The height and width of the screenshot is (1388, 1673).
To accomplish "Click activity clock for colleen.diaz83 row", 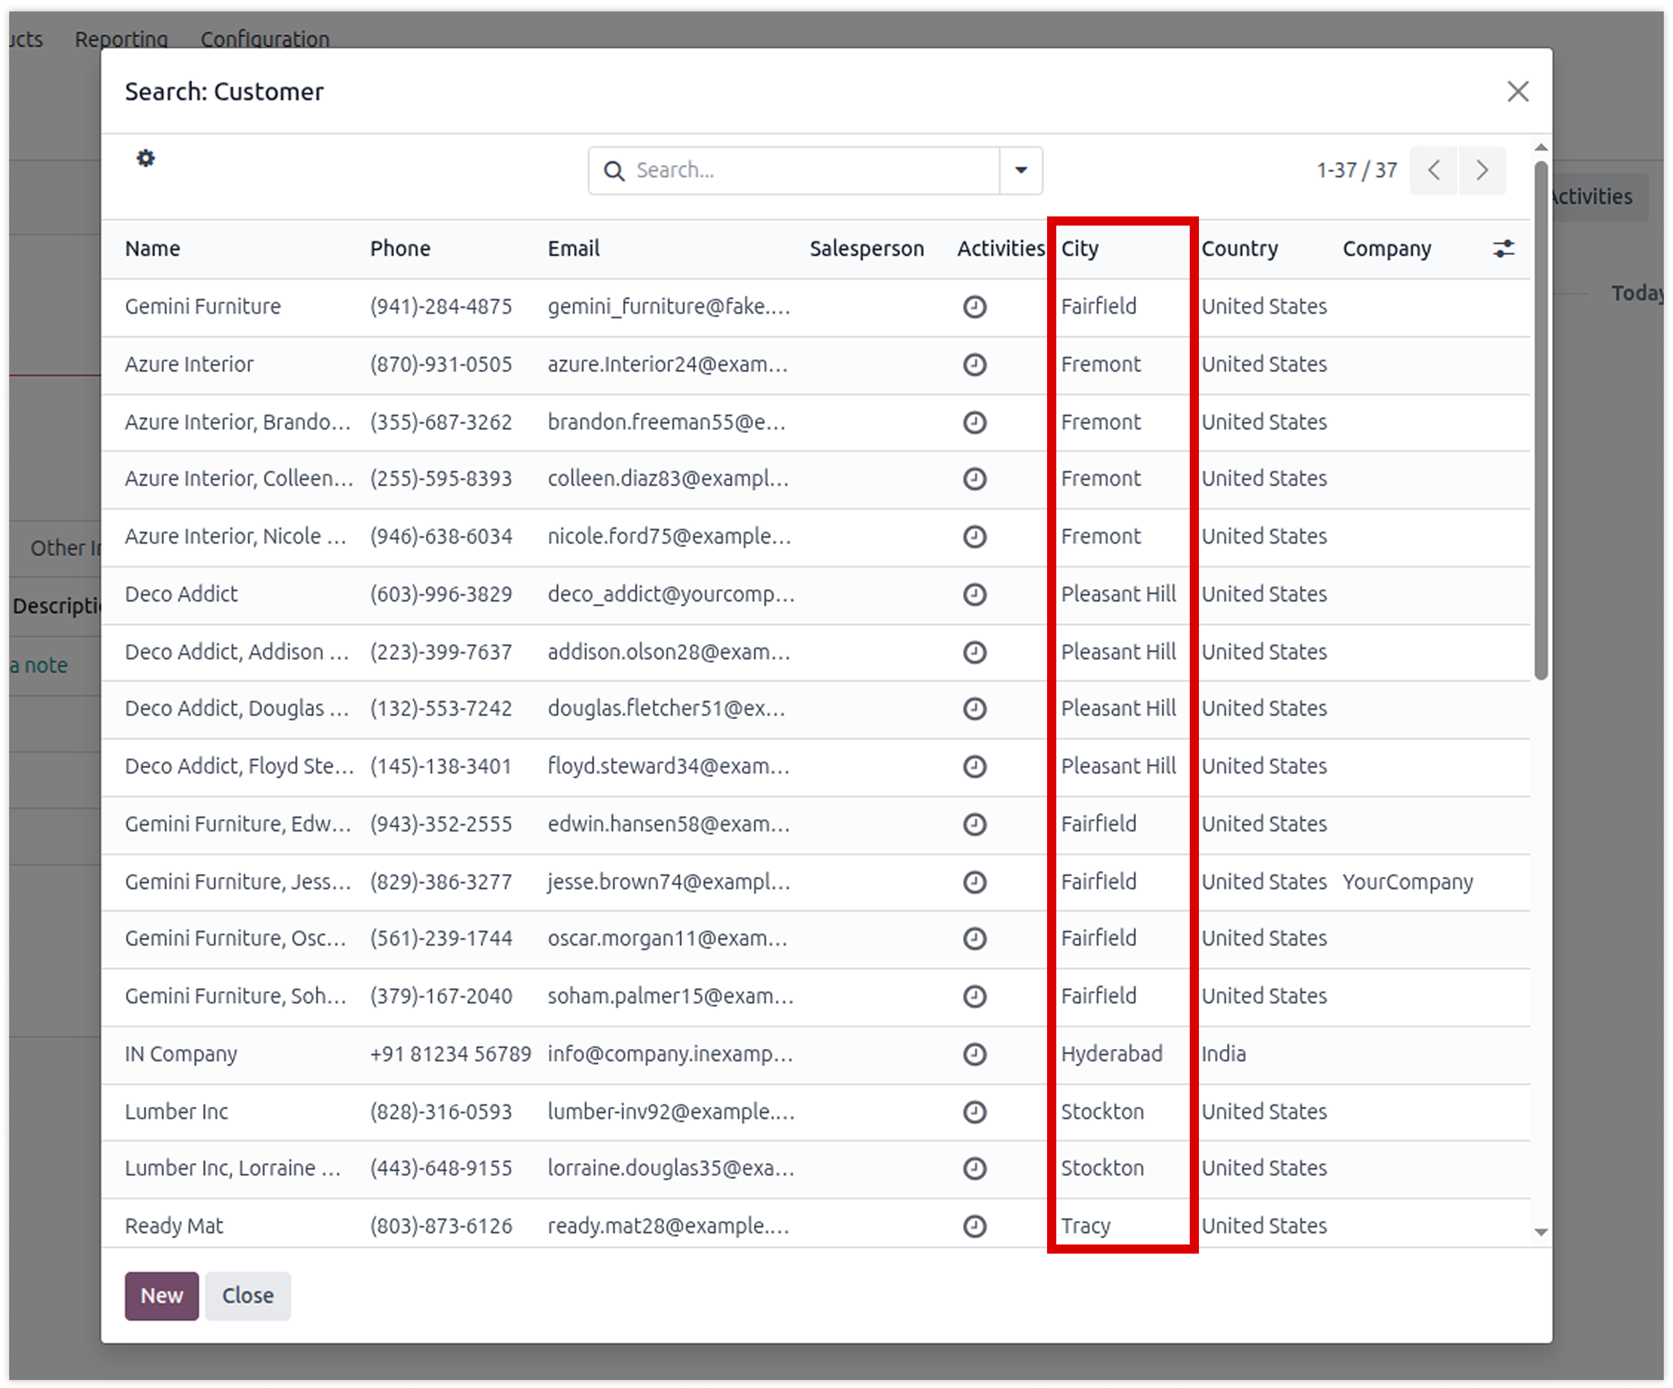I will [975, 478].
